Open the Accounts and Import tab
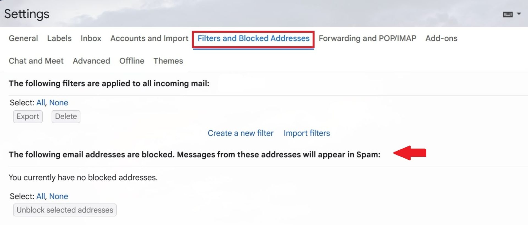This screenshot has height=225, width=528. point(149,38)
